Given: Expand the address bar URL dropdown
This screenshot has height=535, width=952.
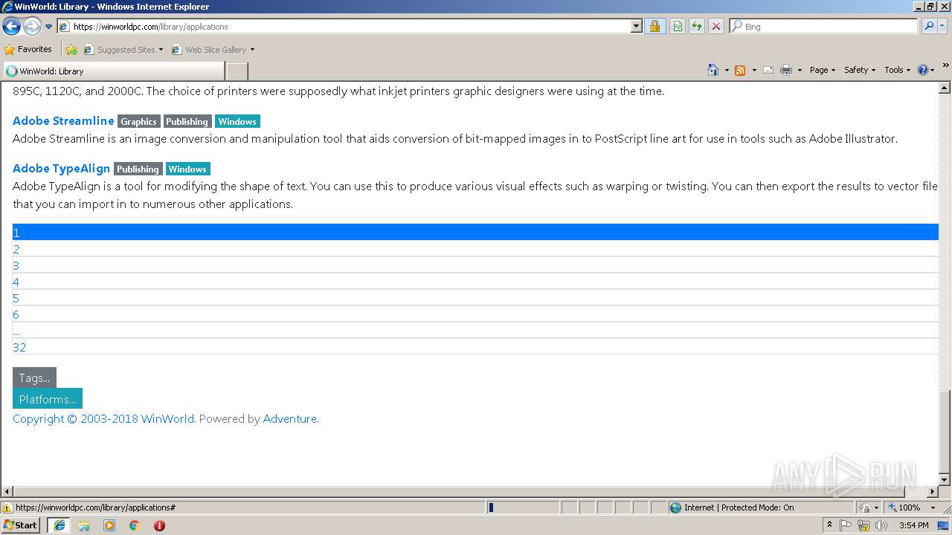Looking at the screenshot, I should click(x=636, y=26).
